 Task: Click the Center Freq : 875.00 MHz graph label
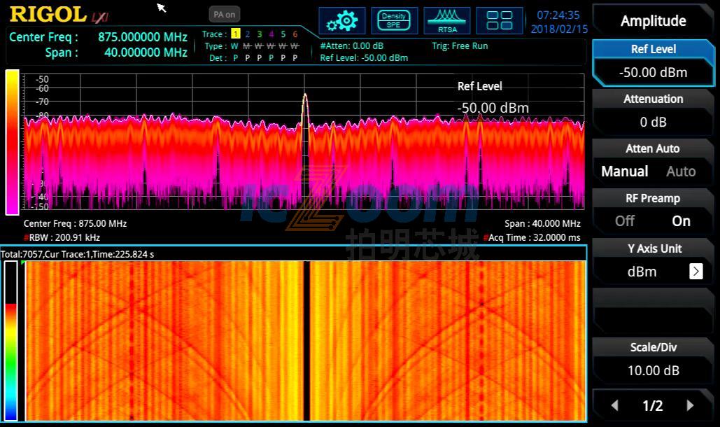tap(75, 223)
